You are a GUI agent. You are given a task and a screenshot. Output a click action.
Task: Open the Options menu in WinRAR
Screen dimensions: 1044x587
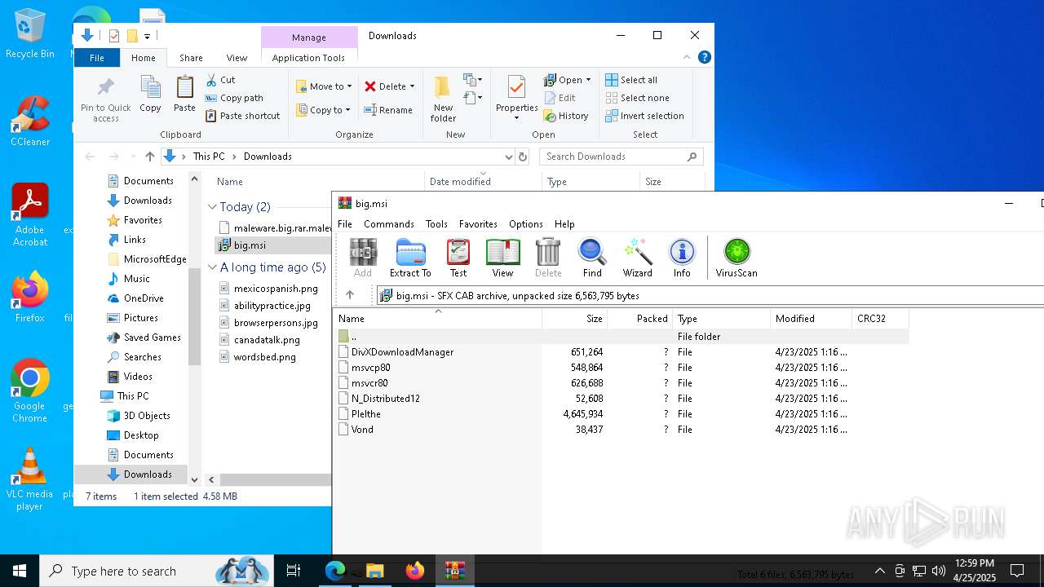(x=526, y=223)
